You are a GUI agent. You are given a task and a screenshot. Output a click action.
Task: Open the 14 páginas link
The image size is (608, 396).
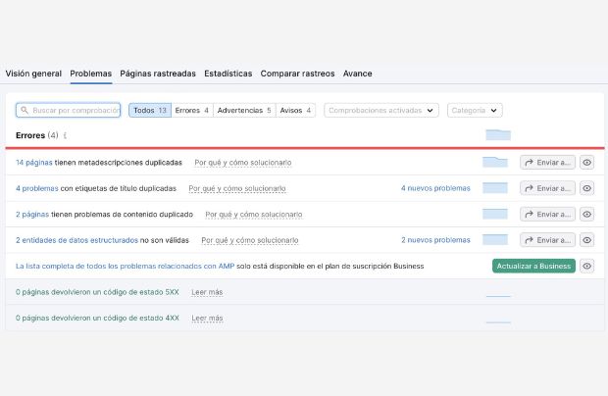tap(33, 162)
